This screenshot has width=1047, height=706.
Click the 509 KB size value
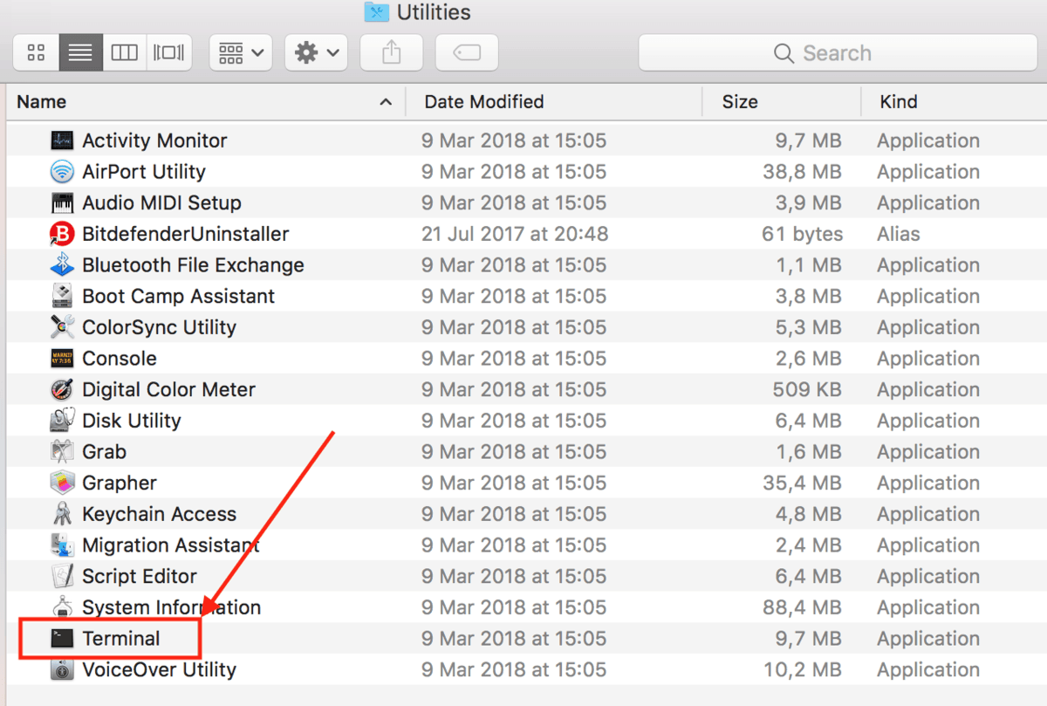(x=808, y=390)
